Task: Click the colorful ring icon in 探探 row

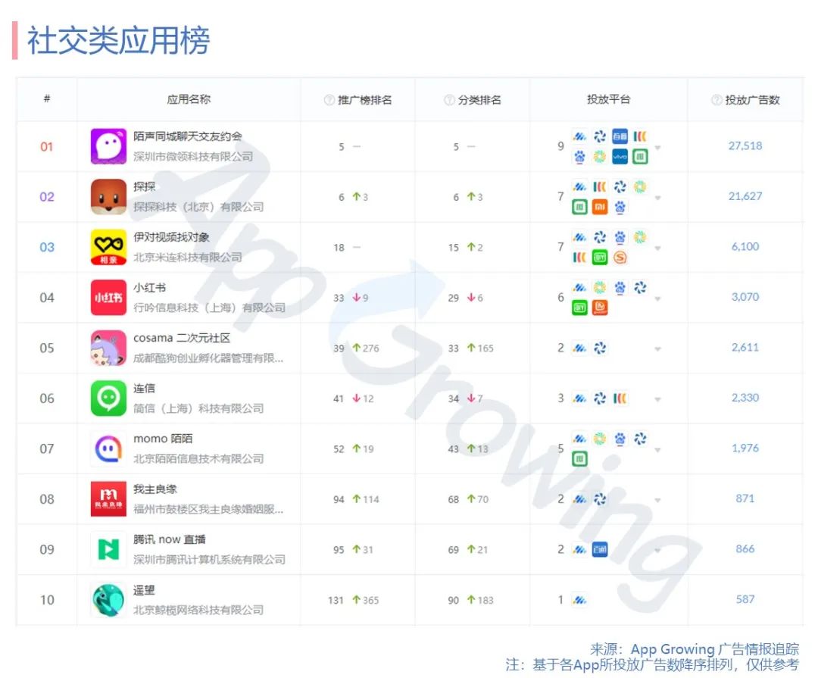Action: tap(639, 186)
